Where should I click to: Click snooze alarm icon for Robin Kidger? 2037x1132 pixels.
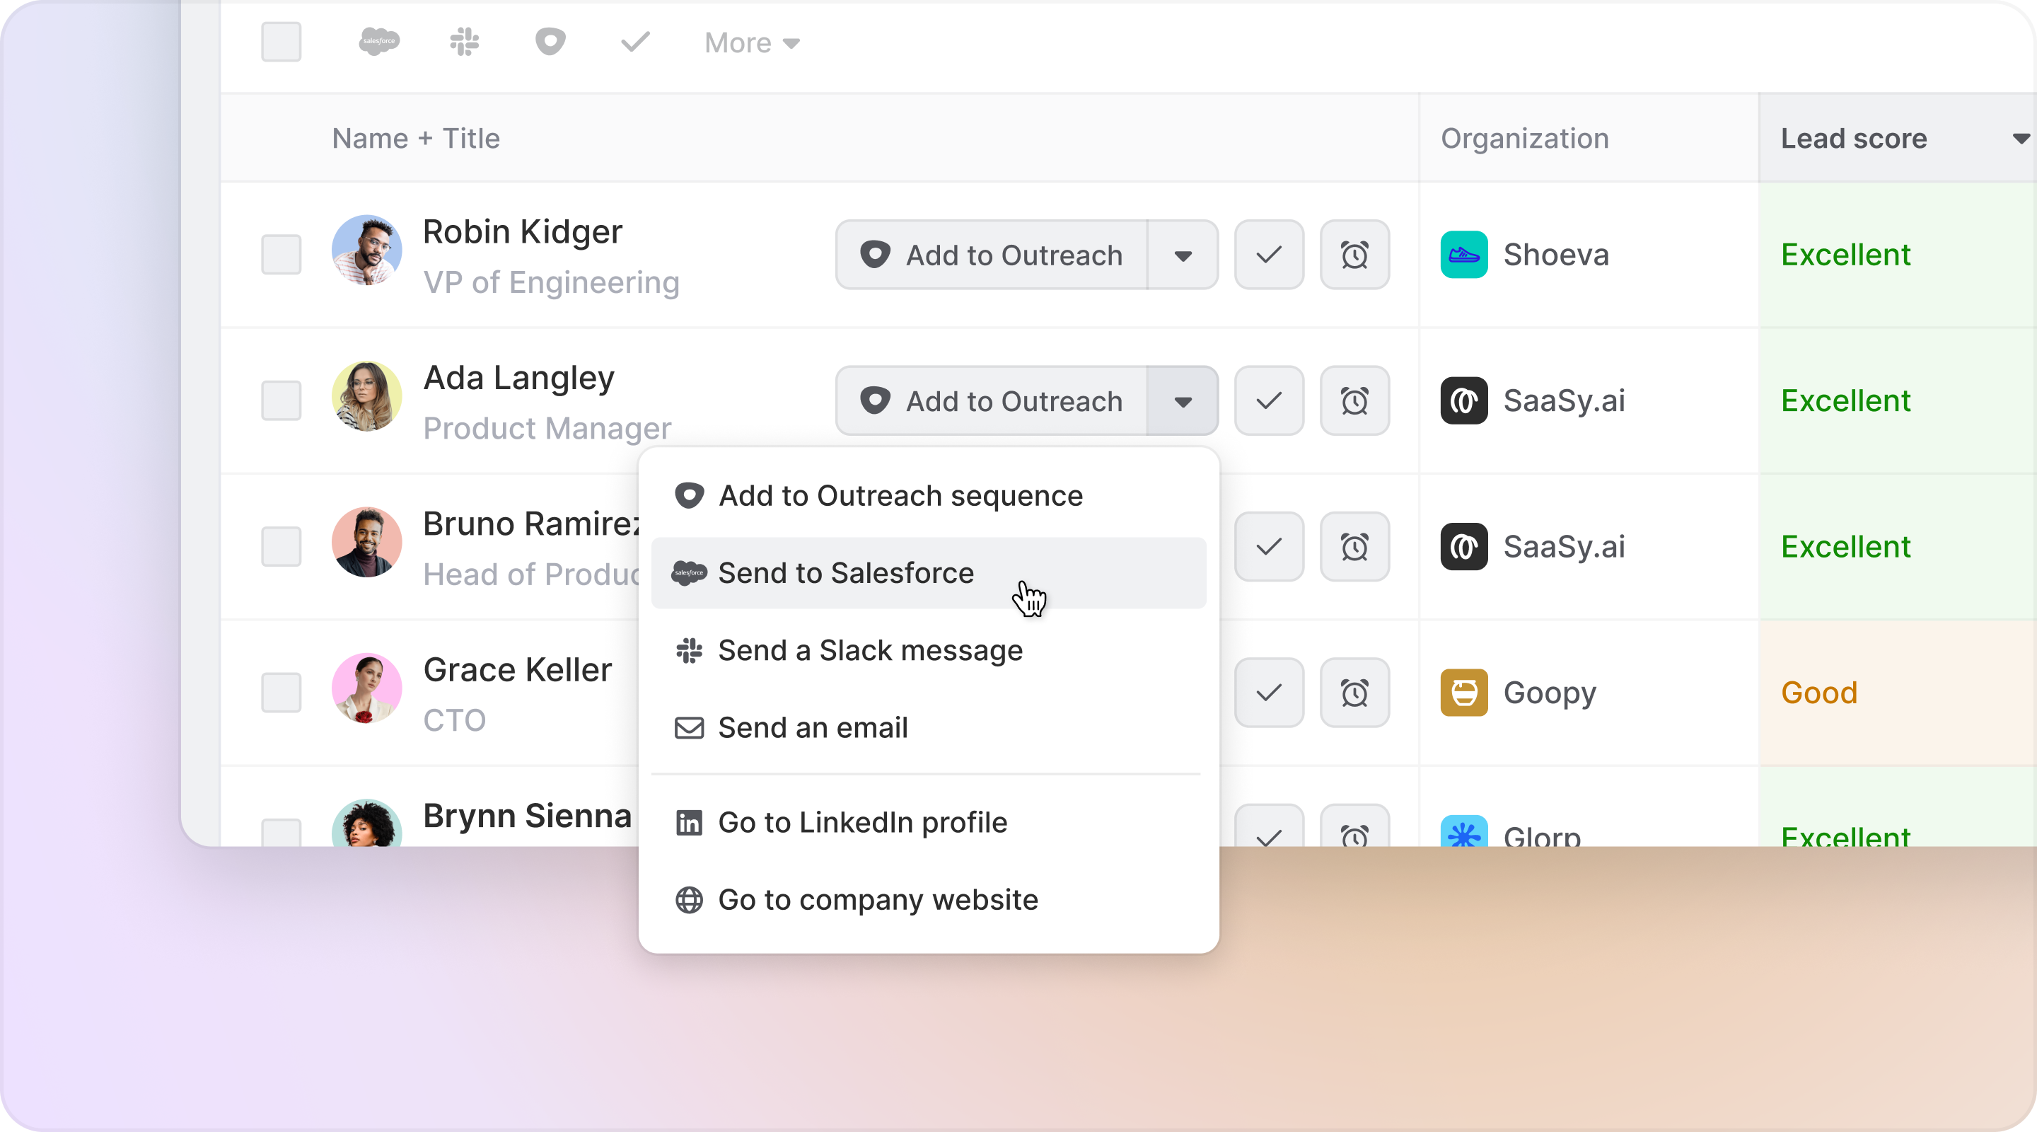(1354, 255)
